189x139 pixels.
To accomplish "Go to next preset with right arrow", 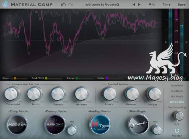I will pyautogui.click(x=139, y=5).
